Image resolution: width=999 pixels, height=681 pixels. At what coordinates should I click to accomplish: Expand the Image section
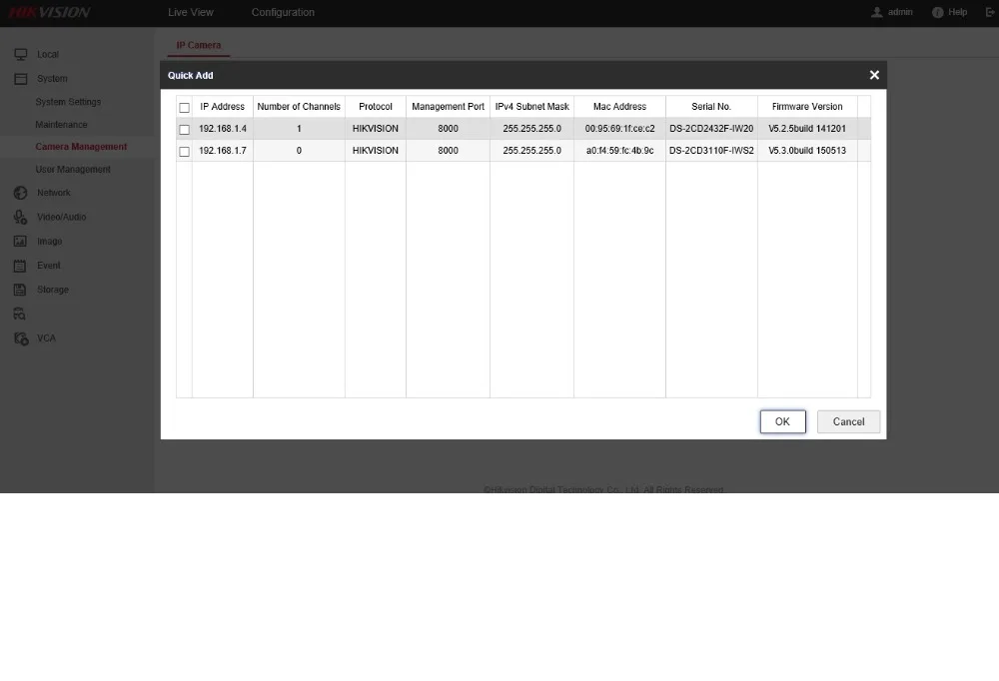click(x=50, y=242)
